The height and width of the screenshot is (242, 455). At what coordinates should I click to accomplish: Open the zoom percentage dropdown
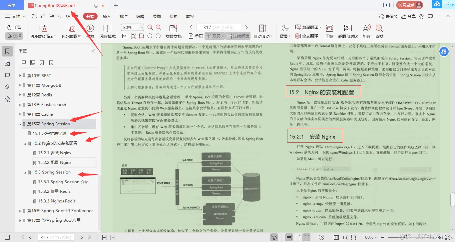click(x=141, y=27)
